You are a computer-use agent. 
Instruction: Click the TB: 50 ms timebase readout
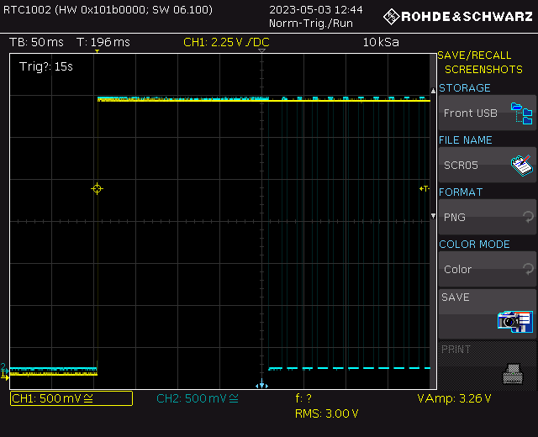36,42
